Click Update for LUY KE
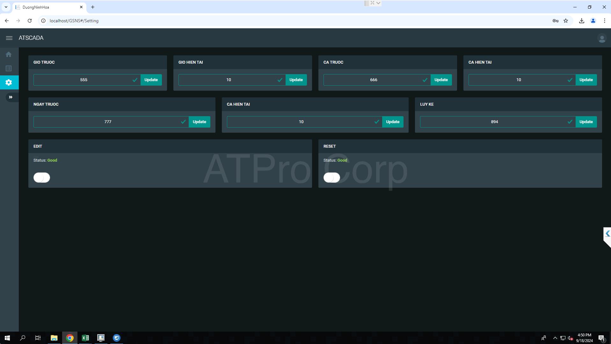The width and height of the screenshot is (611, 344). [x=586, y=122]
